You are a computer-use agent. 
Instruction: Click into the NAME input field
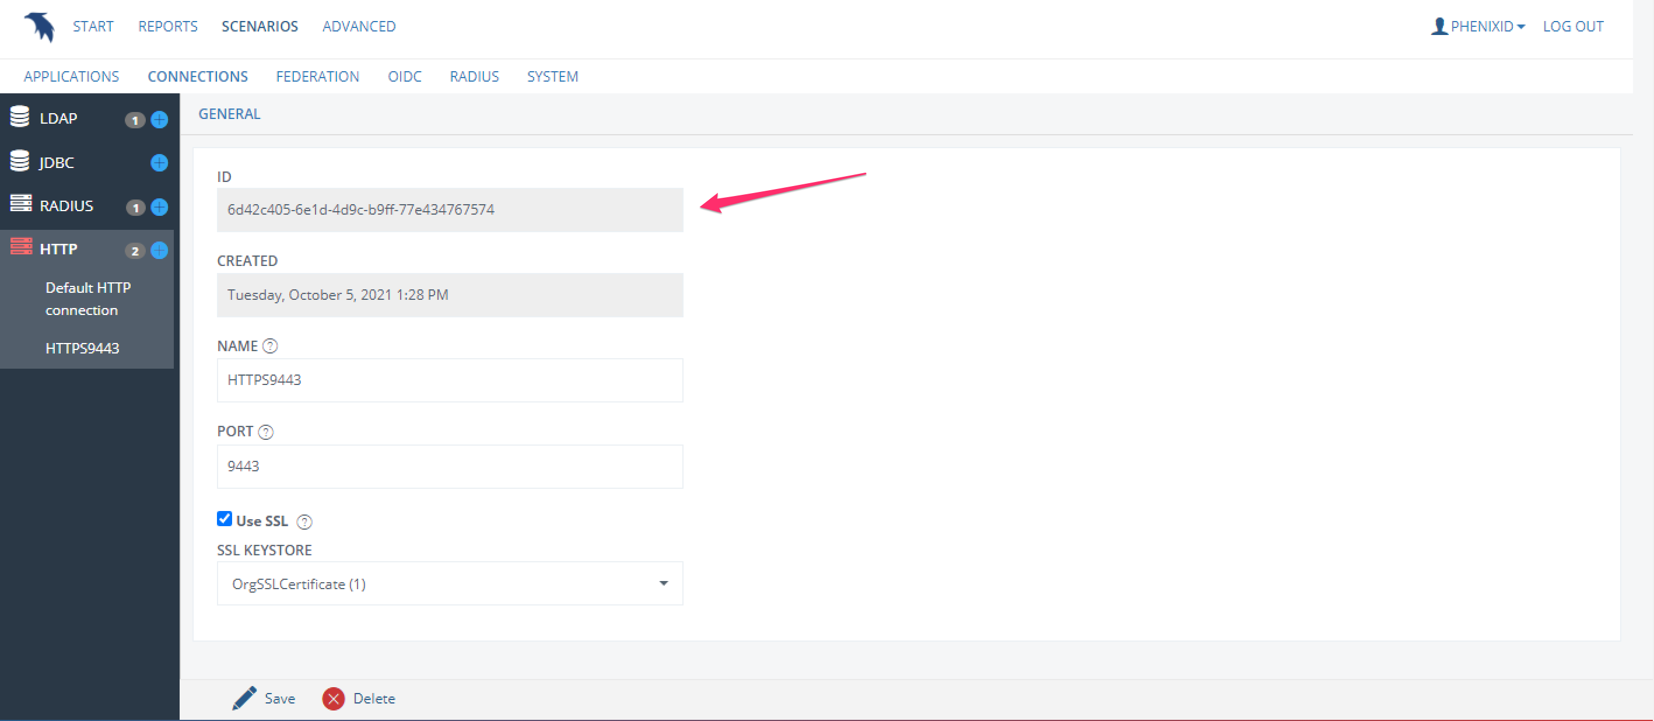pyautogui.click(x=450, y=380)
